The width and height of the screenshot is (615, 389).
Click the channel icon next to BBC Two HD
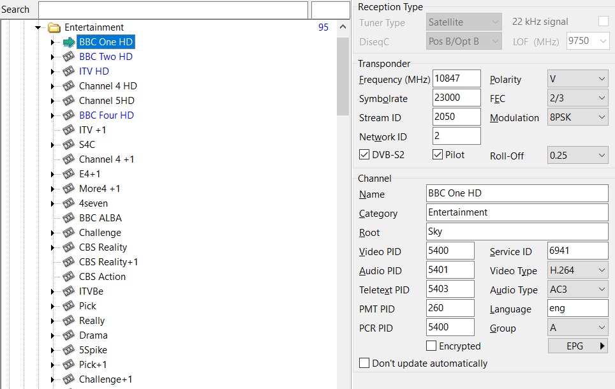point(69,57)
